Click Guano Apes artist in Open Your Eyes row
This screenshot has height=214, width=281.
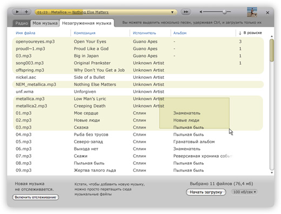(145, 42)
